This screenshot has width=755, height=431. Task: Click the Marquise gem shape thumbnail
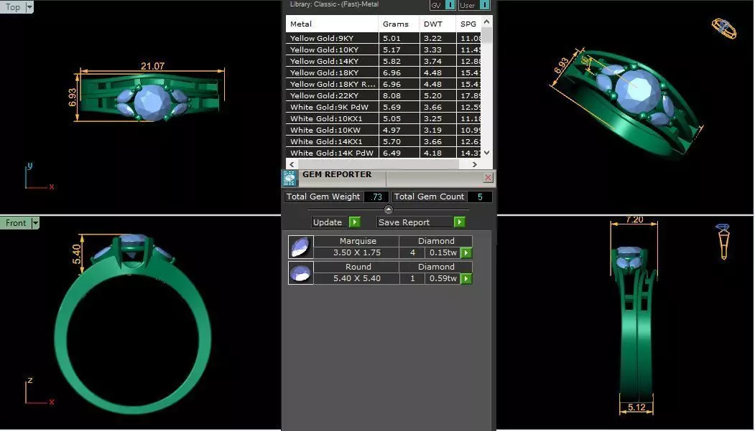click(x=301, y=247)
